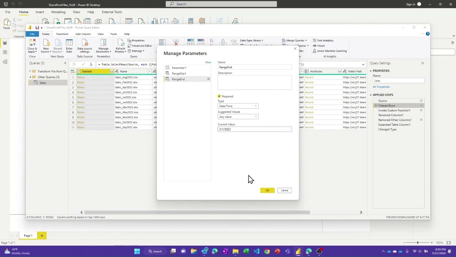Collapse the Other Queries folder
Viewport: 456px width, 257px height.
pyautogui.click(x=30, y=77)
